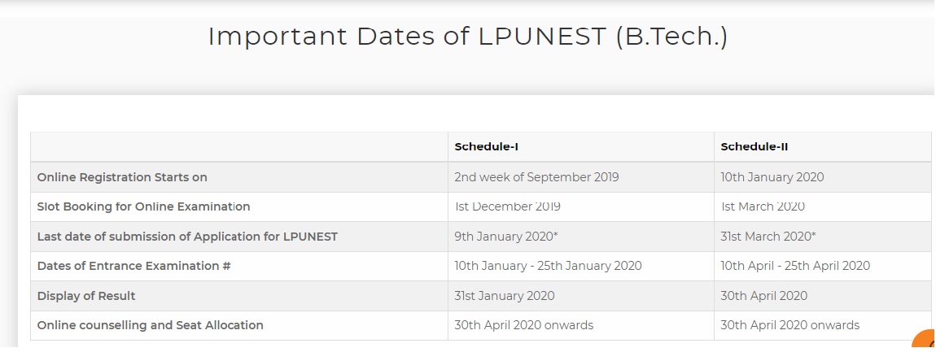This screenshot has height=352, width=936.
Task: Click the 2nd week of September 2019 cell
Action: 536,177
